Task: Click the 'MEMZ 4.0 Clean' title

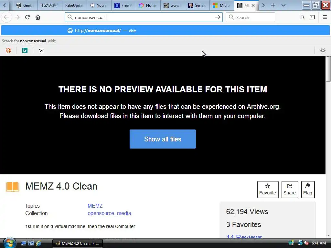Action: click(61, 186)
